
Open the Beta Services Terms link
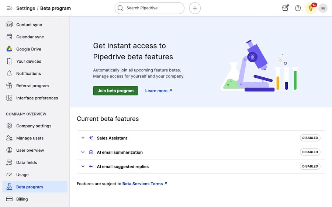(145, 184)
